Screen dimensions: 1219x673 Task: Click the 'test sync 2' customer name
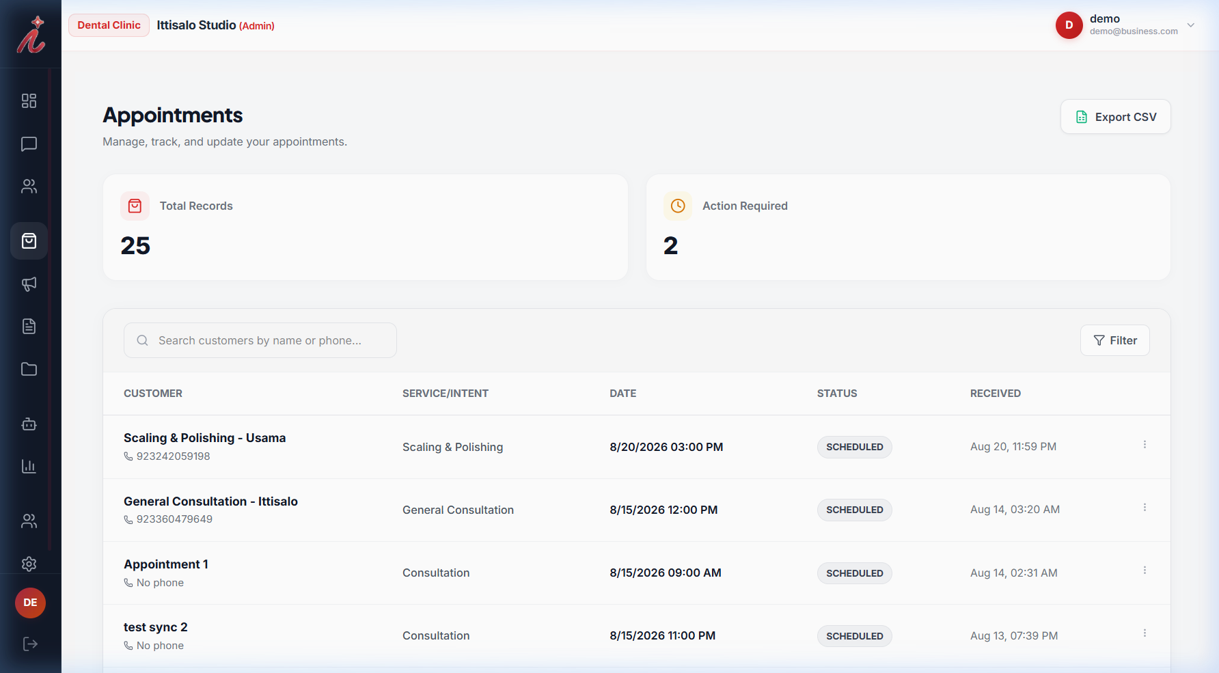click(155, 627)
